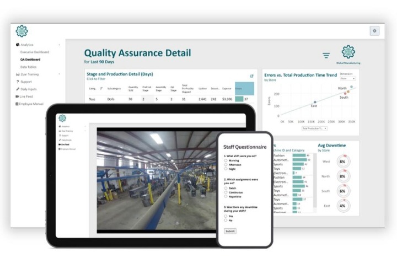
Task: Click the export icon on Stage and Production panel
Action: 251,76
